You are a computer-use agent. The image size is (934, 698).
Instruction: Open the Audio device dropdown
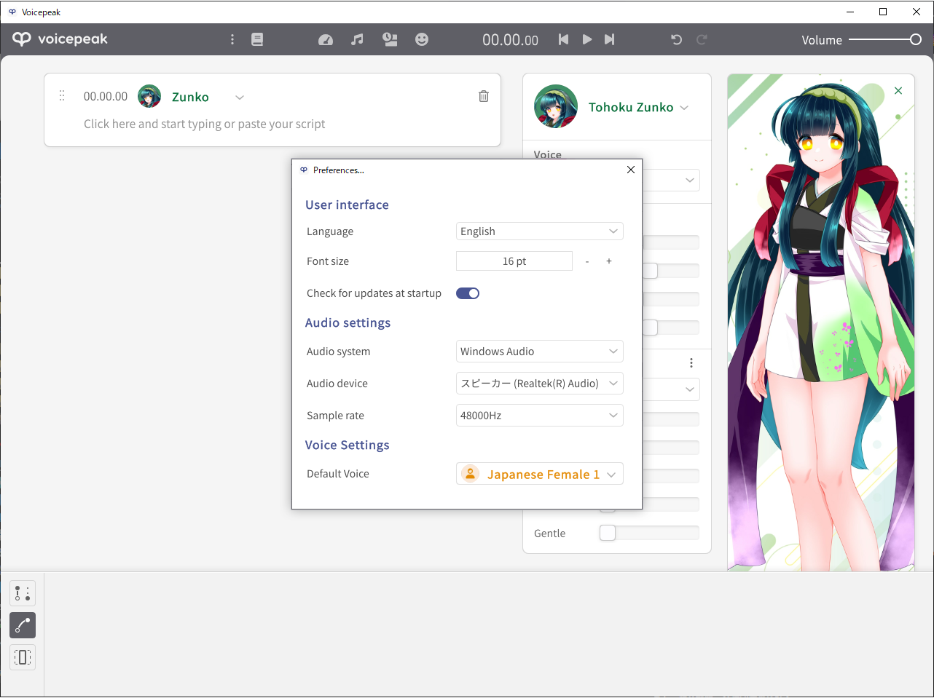(x=540, y=384)
